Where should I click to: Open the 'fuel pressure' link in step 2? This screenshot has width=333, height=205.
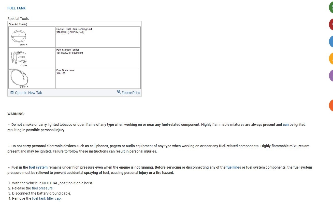click(42, 188)
